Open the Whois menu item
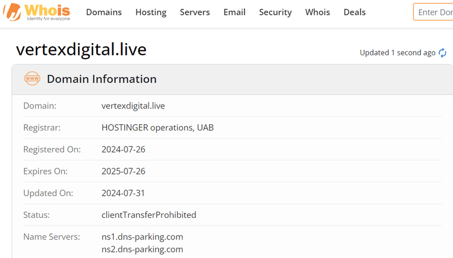 pos(318,12)
